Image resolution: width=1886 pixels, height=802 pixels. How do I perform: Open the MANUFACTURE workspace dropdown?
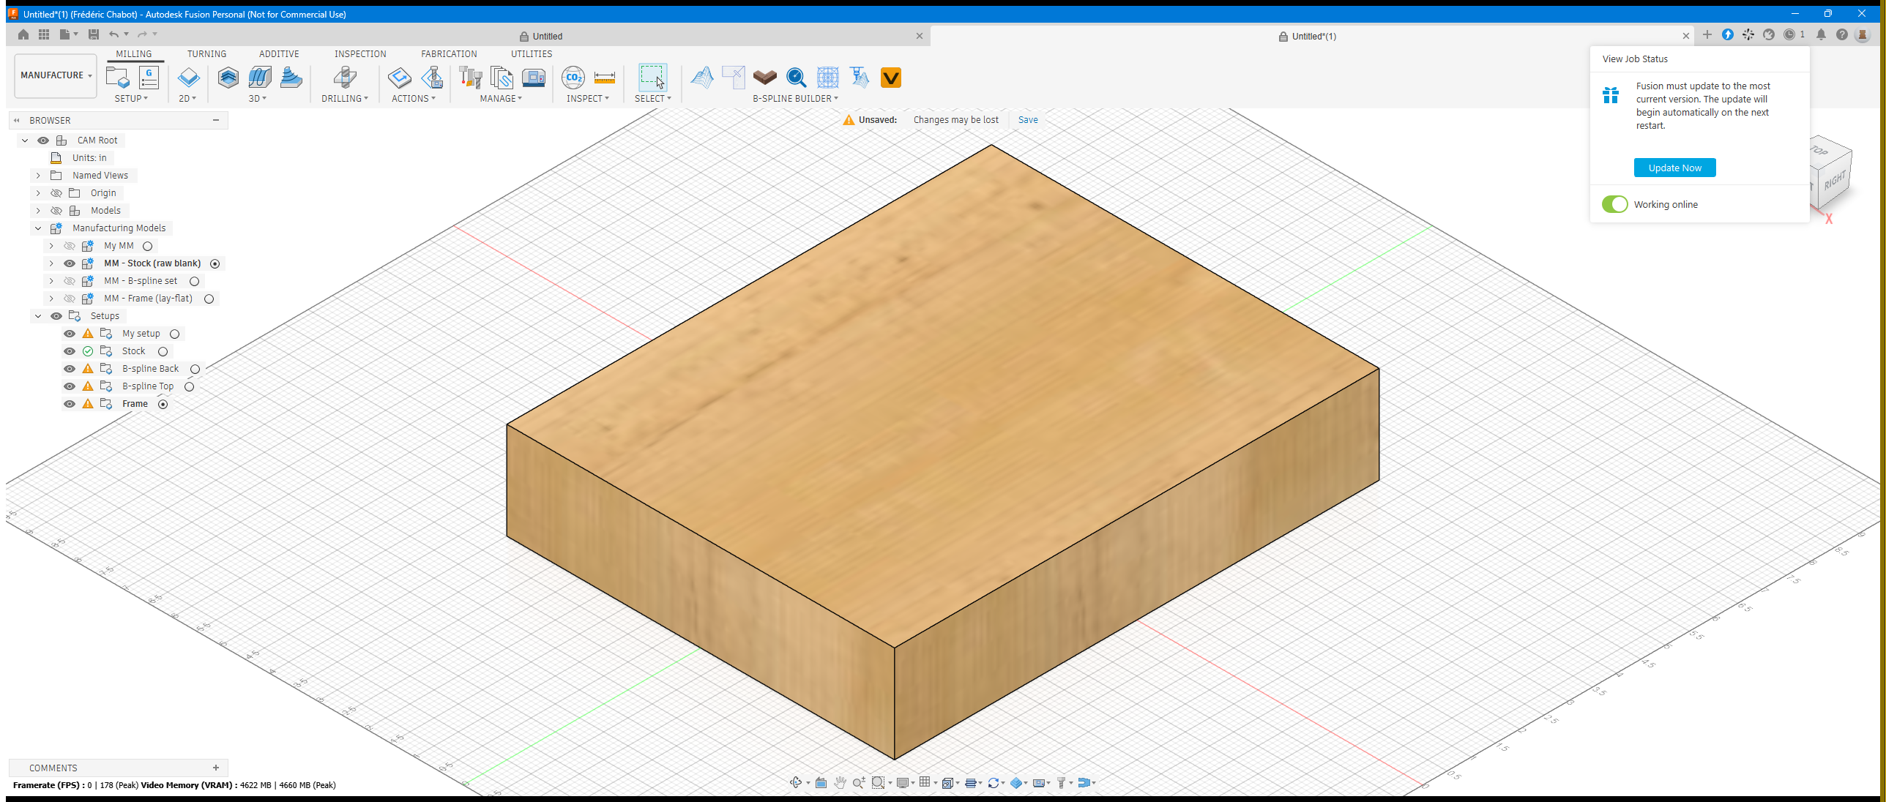click(x=56, y=75)
